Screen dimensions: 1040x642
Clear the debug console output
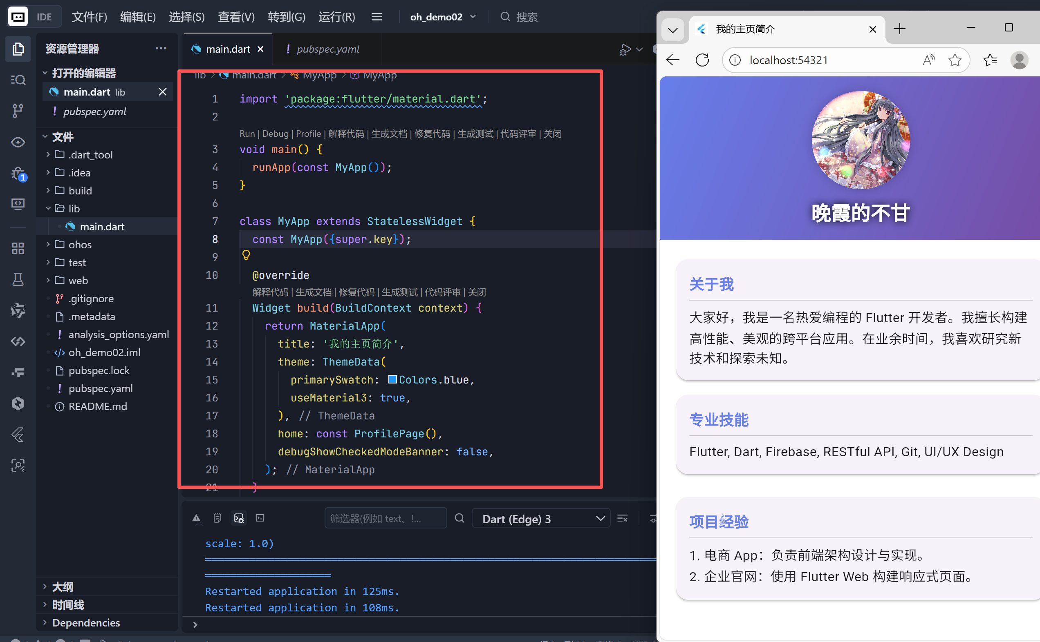[622, 518]
